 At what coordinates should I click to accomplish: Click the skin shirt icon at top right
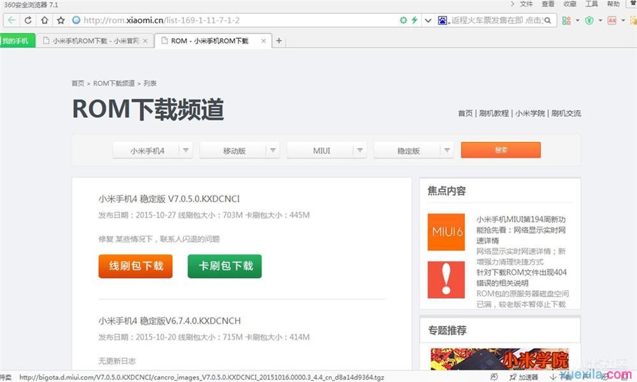coord(633,4)
